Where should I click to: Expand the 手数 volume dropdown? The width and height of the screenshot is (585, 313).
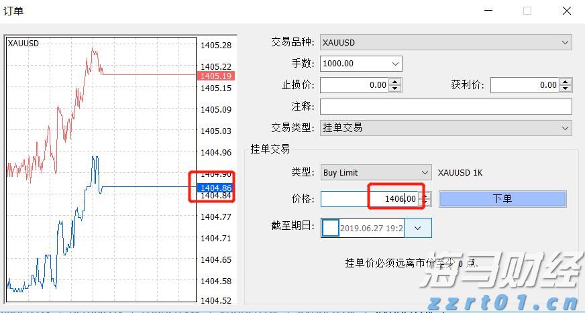tap(394, 64)
